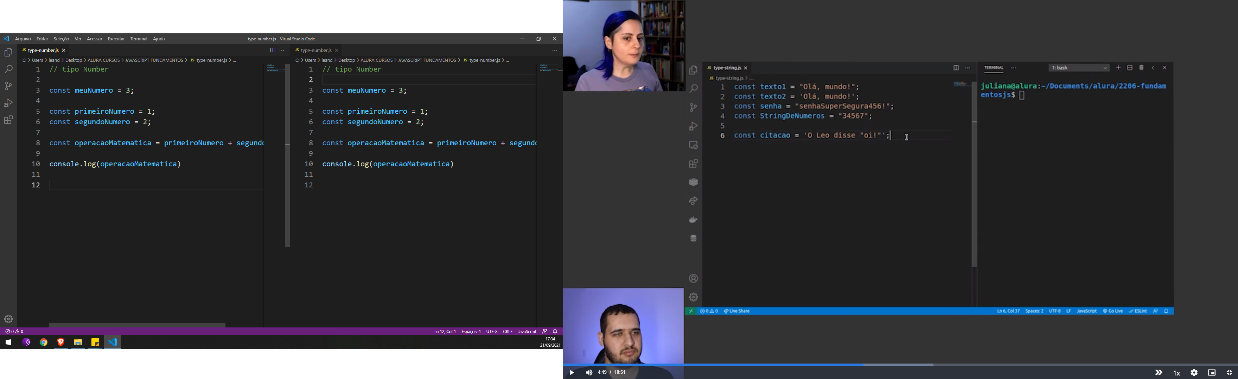
Task: Seek on the video progress bar
Action: click(900, 365)
